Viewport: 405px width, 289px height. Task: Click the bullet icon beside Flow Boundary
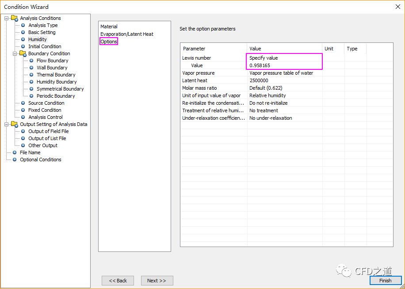point(31,61)
